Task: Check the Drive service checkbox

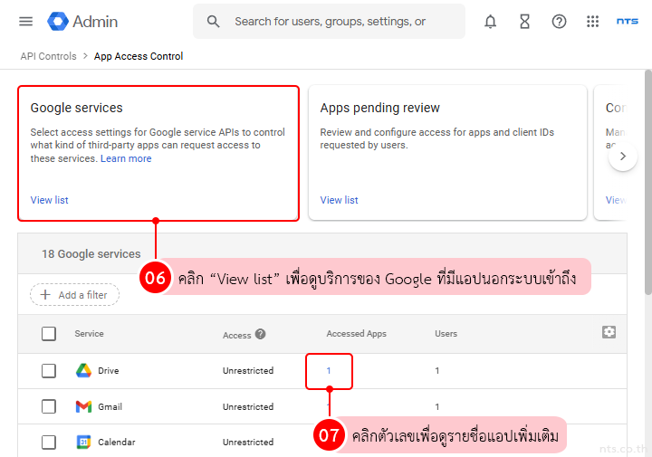Action: [49, 371]
